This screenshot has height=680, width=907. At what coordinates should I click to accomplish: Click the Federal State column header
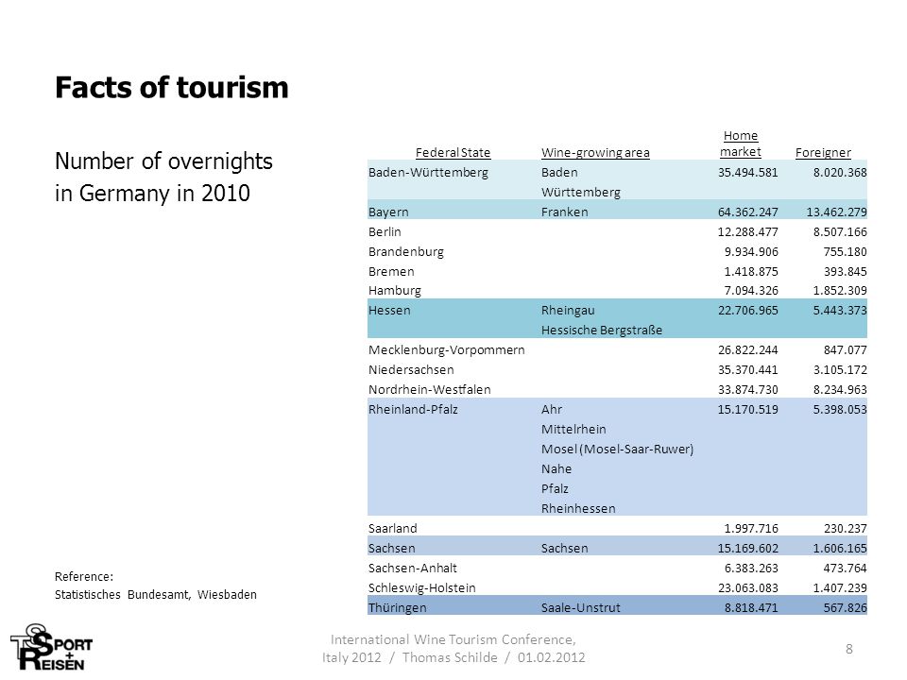click(x=453, y=153)
